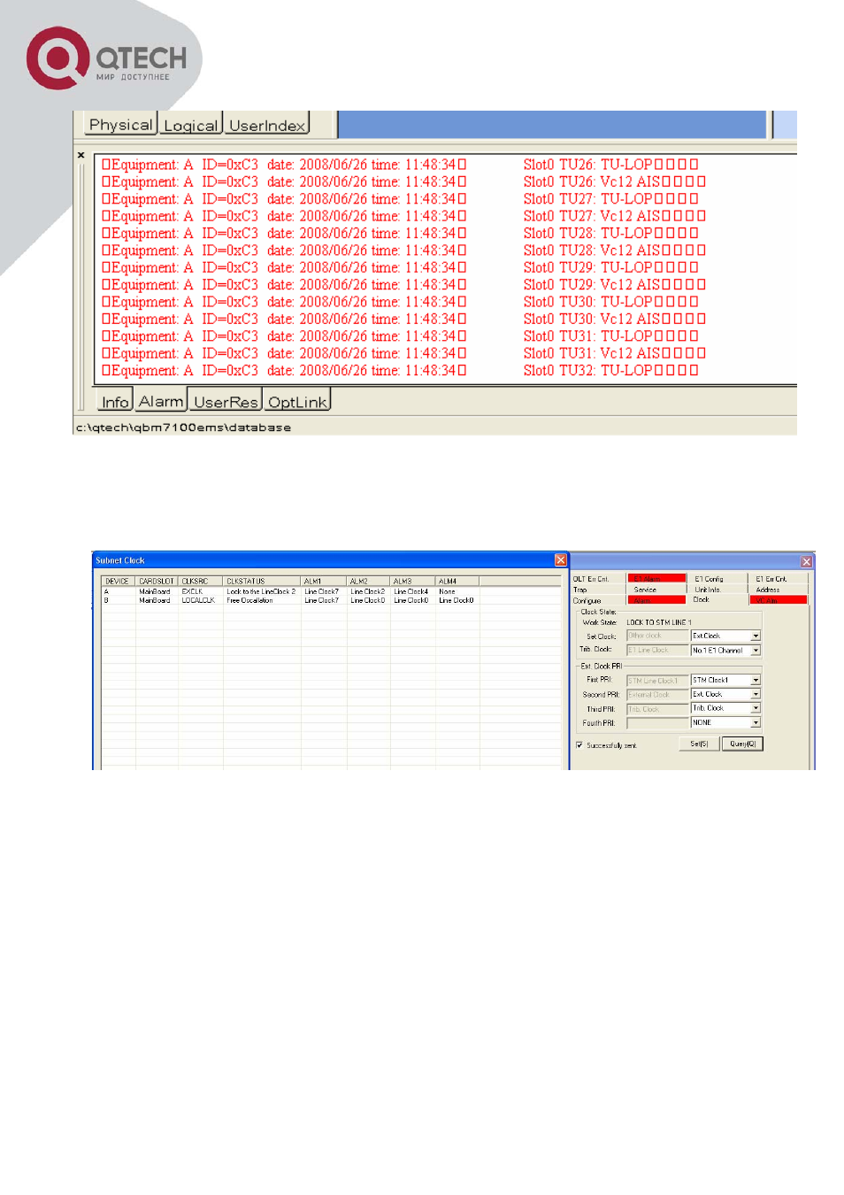The width and height of the screenshot is (844, 1195).
Task: Click the Query(Q) button
Action: pyautogui.click(x=742, y=744)
